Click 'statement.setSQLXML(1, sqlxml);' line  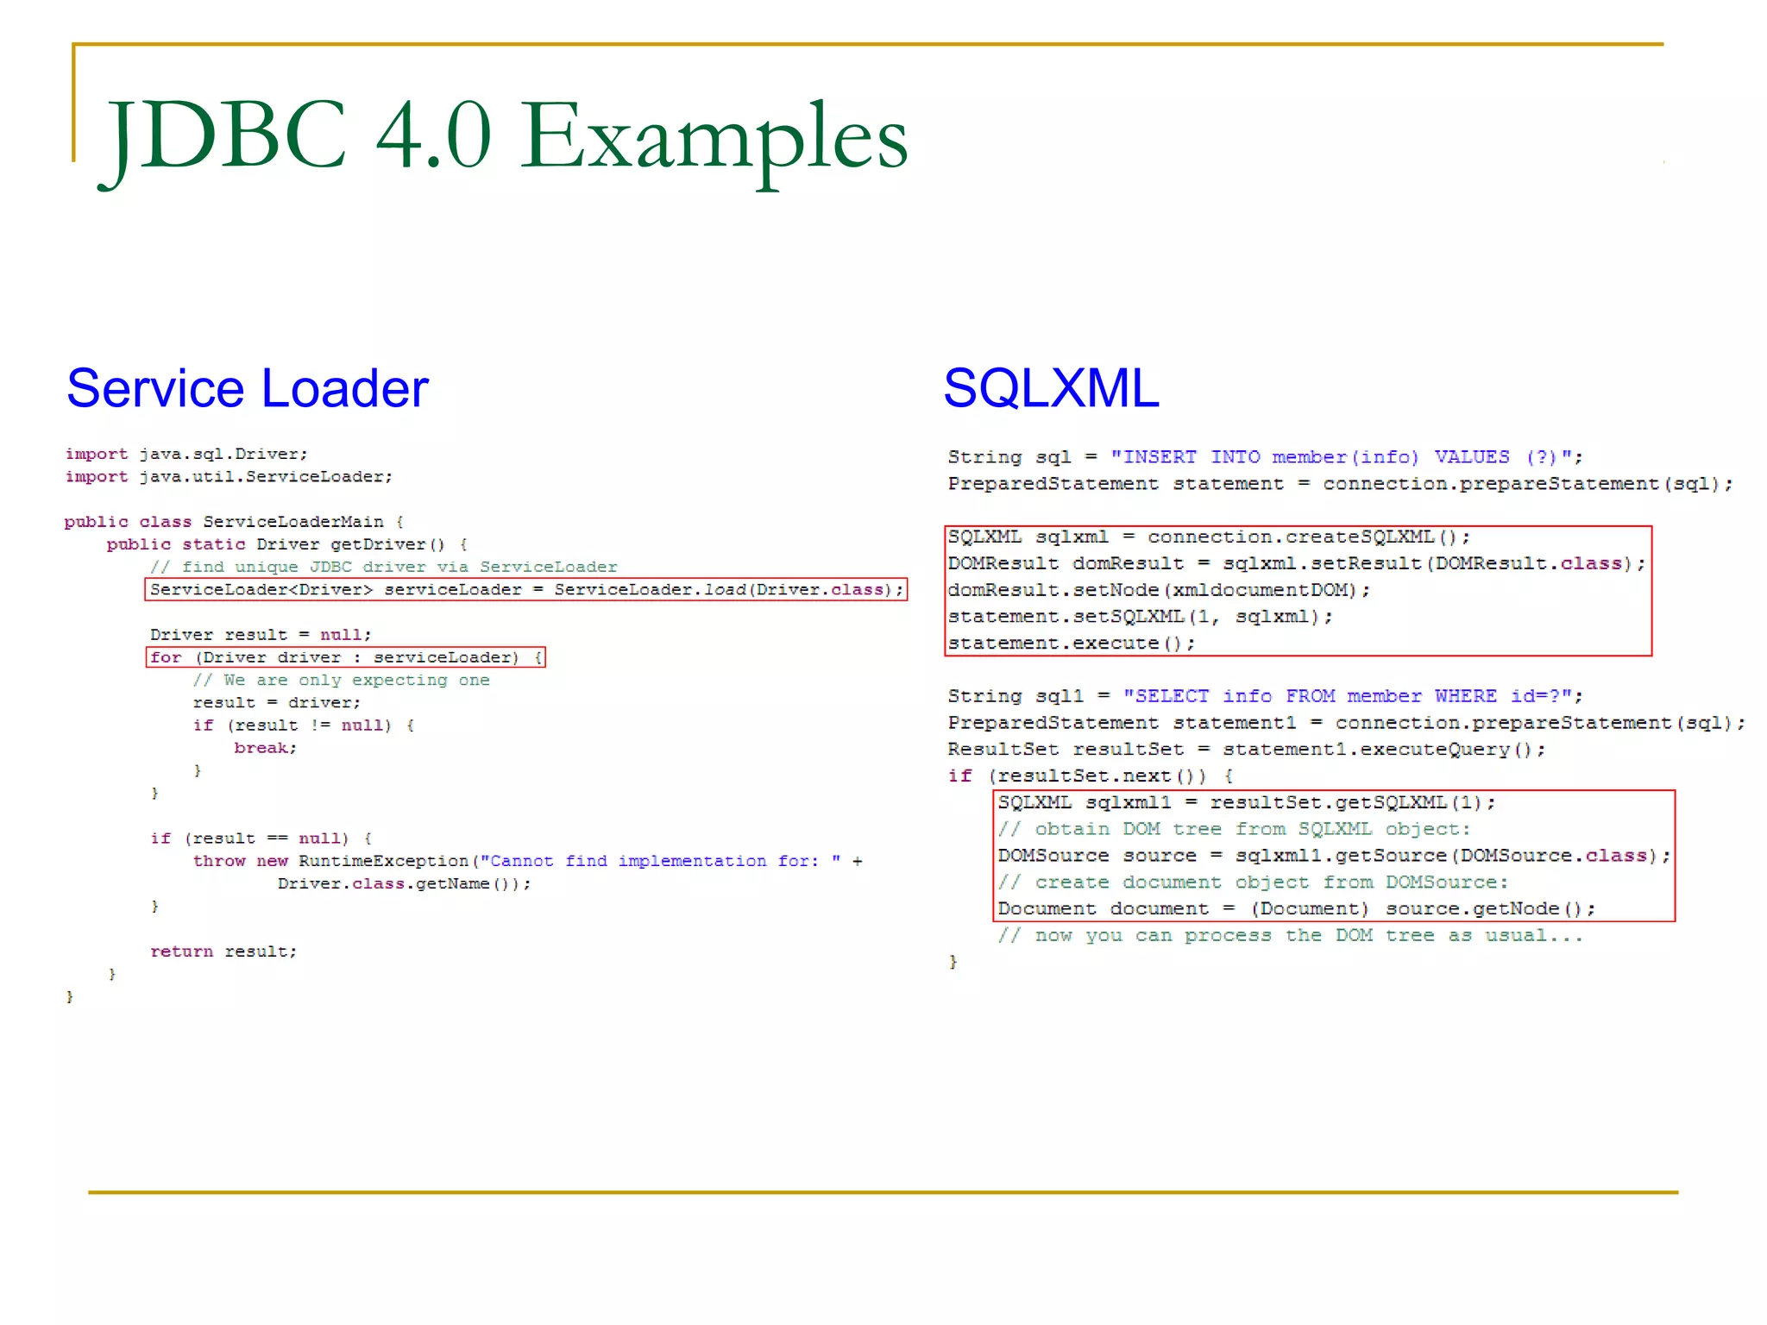point(1141,617)
